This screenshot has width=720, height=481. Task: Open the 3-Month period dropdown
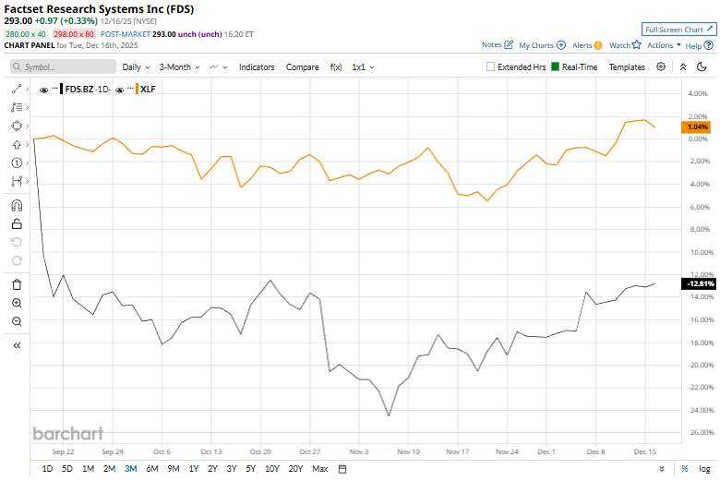point(180,67)
